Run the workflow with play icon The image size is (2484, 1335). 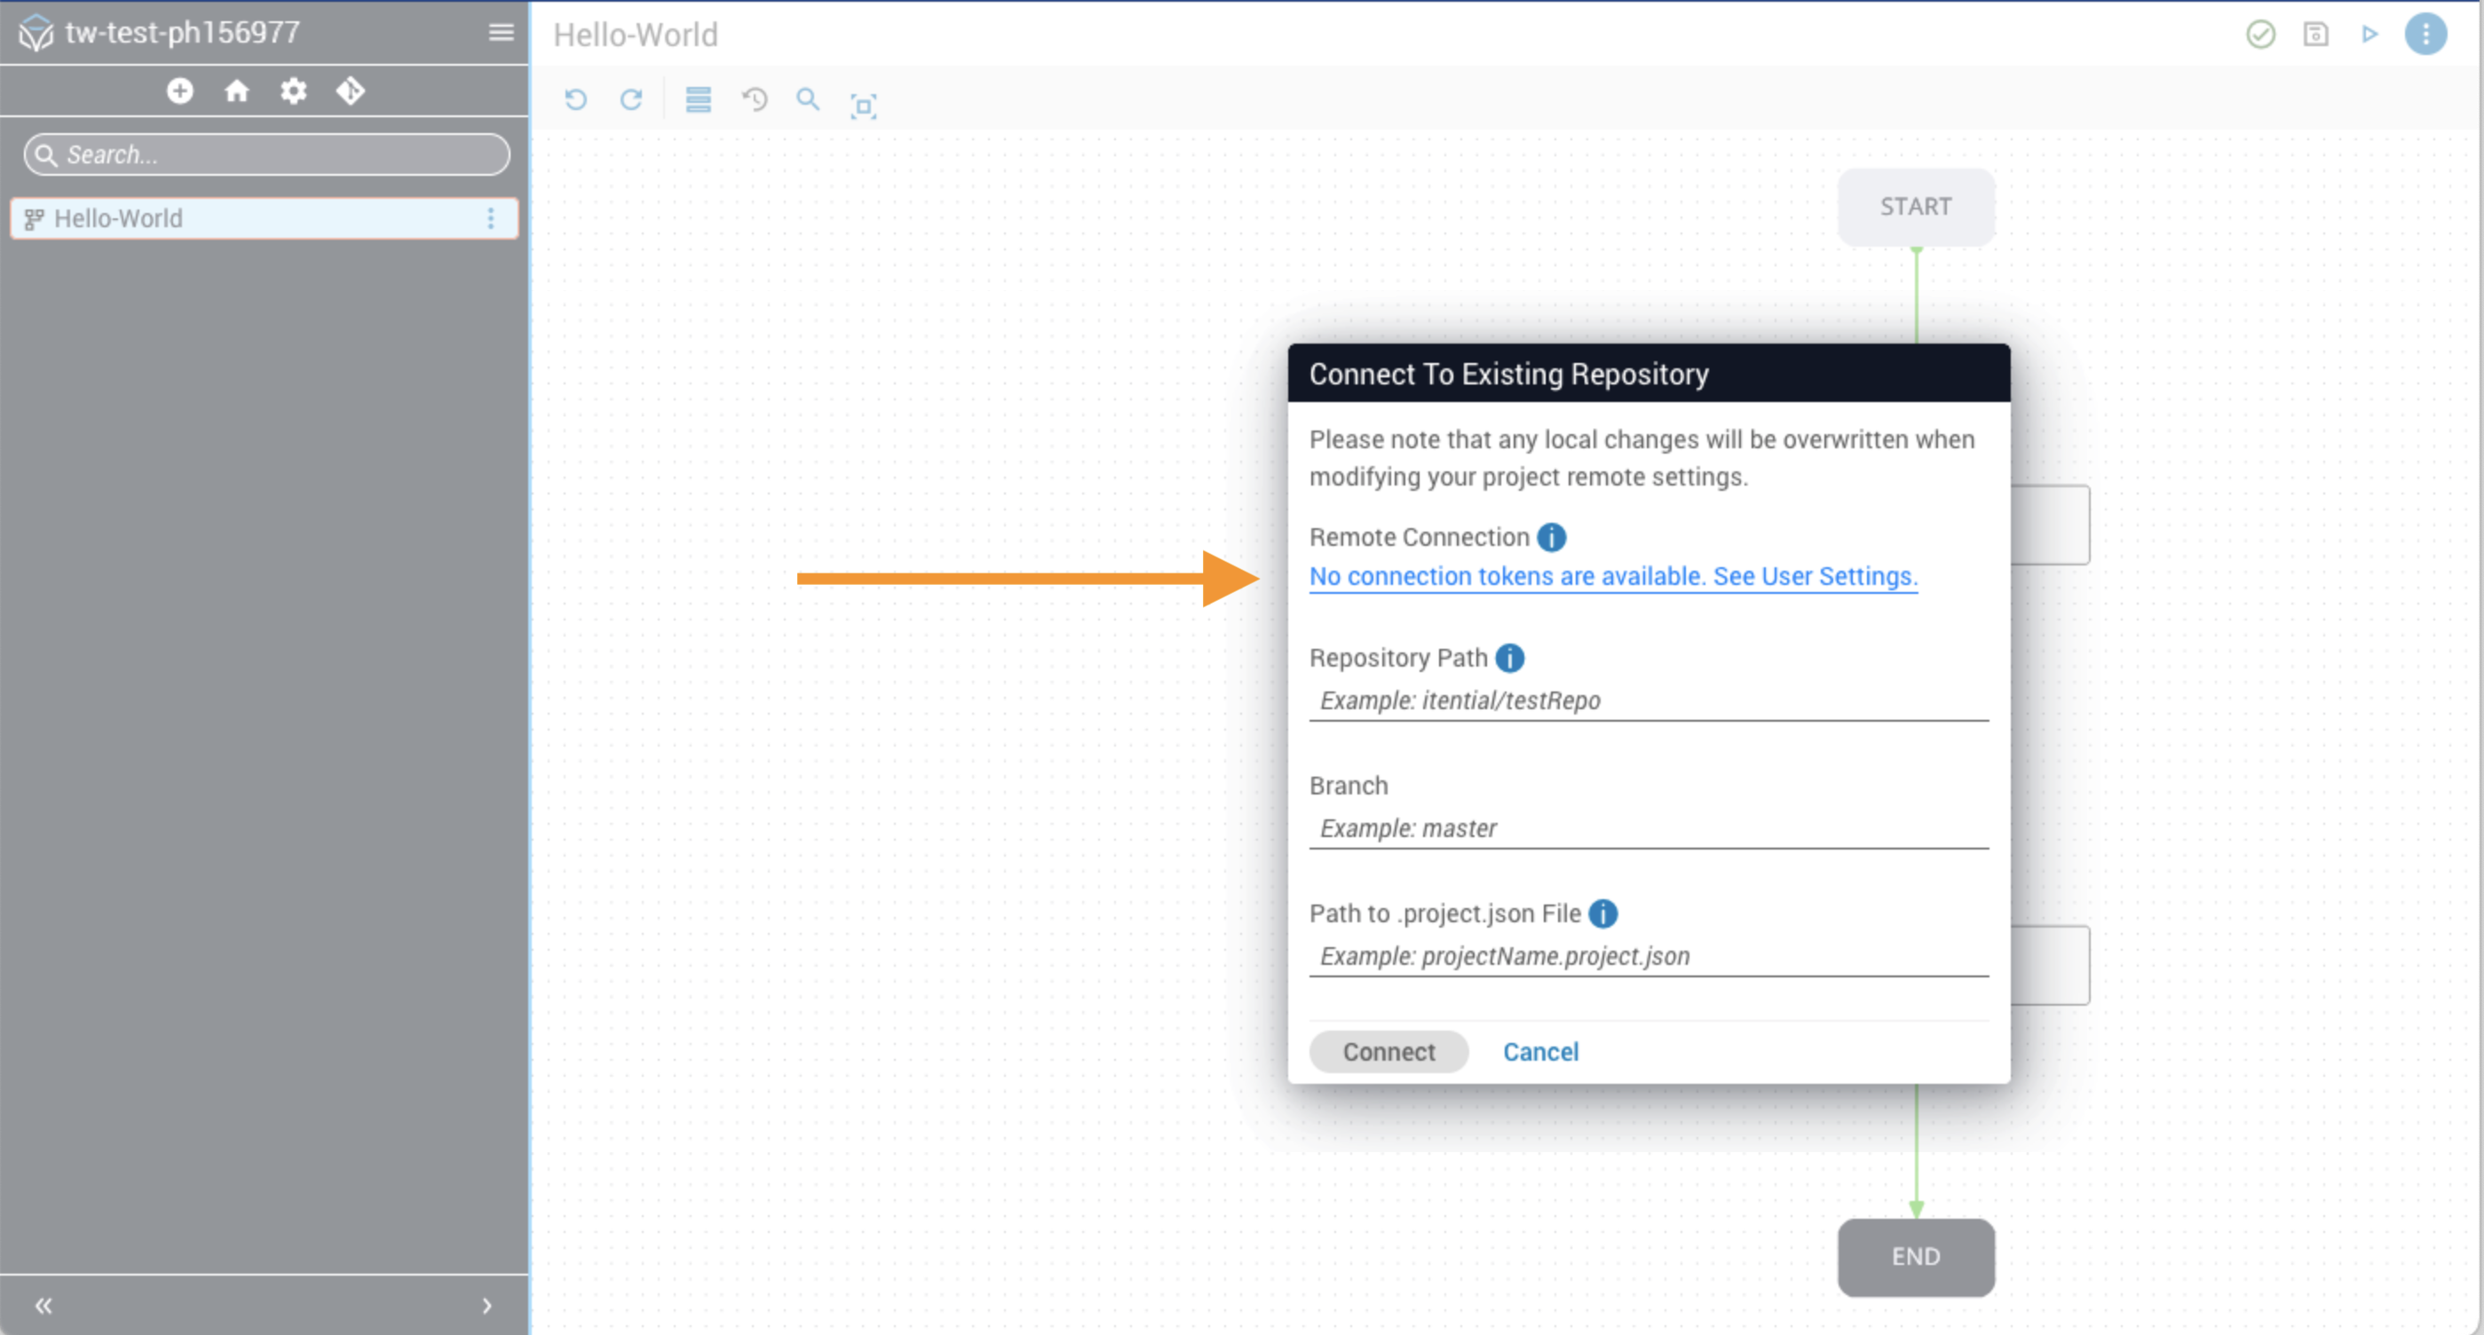(2369, 35)
